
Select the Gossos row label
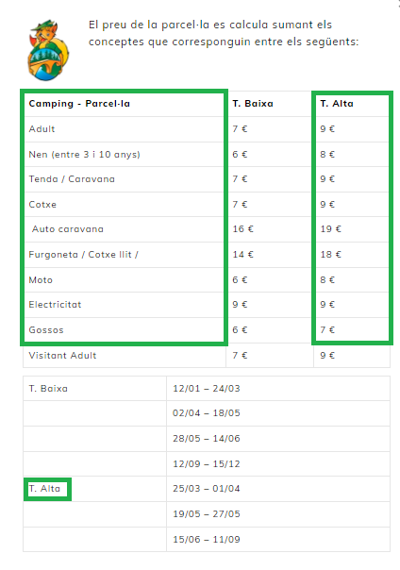pyautogui.click(x=46, y=330)
